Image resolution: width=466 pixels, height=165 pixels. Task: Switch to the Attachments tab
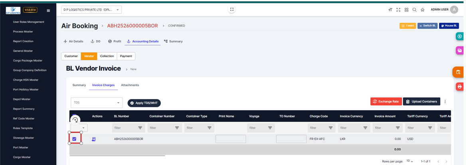click(x=130, y=85)
